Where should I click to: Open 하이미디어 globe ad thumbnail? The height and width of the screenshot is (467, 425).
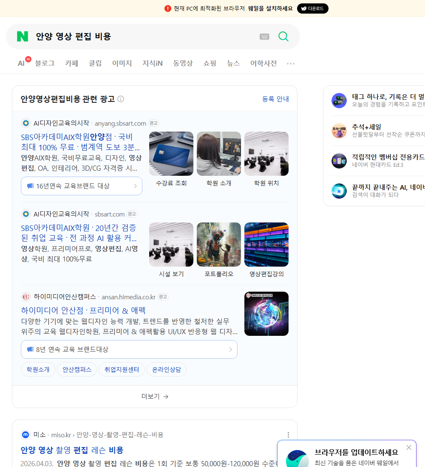[x=266, y=314]
